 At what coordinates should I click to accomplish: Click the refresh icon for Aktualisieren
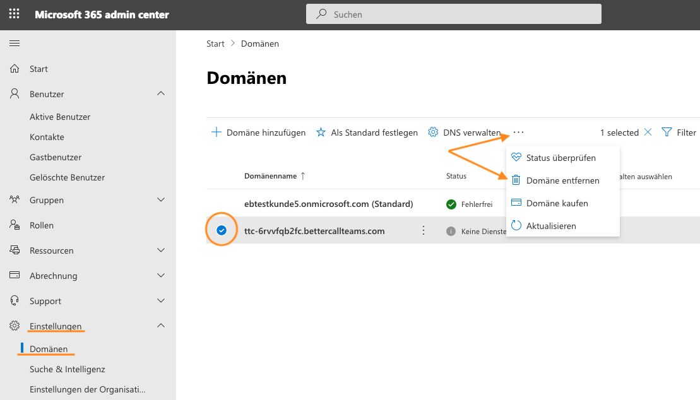coord(516,225)
